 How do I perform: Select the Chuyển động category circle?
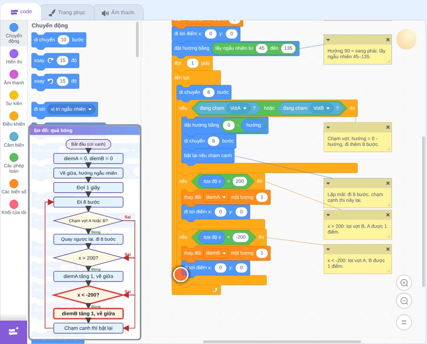click(x=14, y=27)
